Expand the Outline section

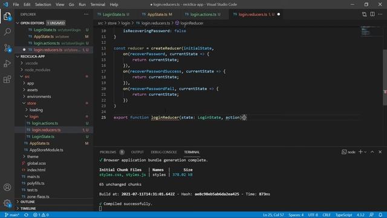(27, 202)
